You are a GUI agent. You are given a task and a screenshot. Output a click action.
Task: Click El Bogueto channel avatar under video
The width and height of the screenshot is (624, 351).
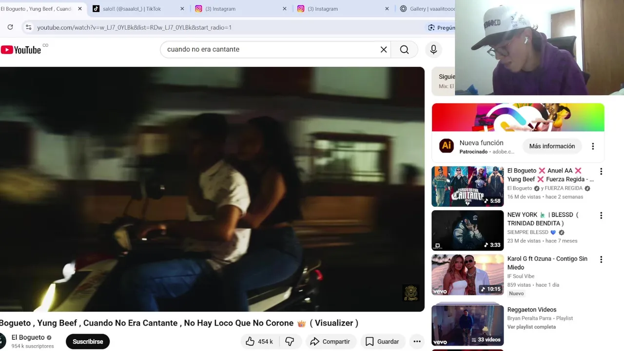(x=2, y=341)
